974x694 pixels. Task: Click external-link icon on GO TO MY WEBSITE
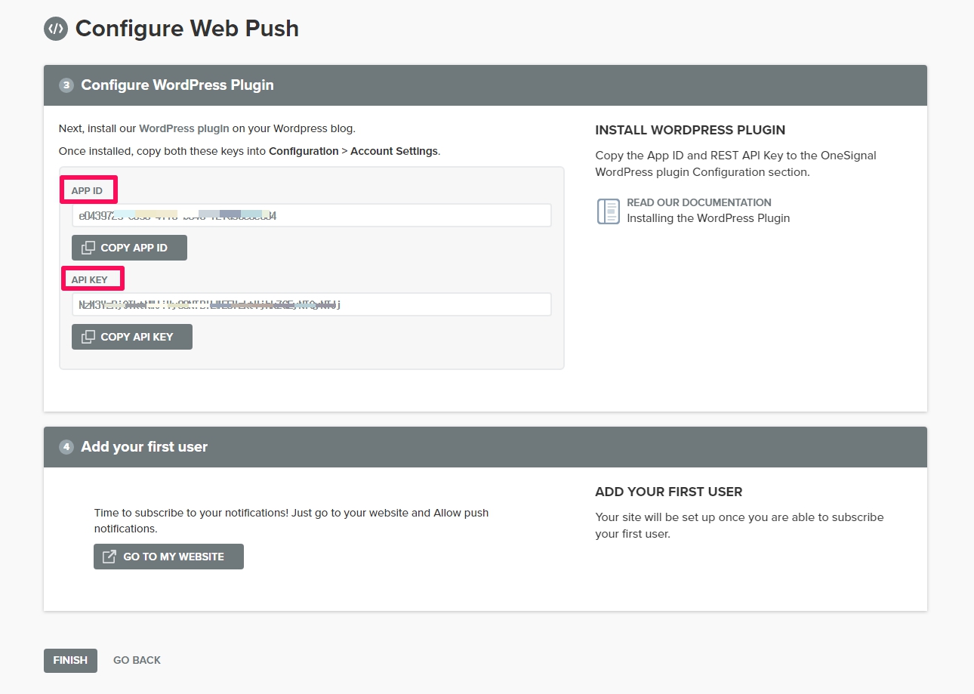click(x=109, y=557)
